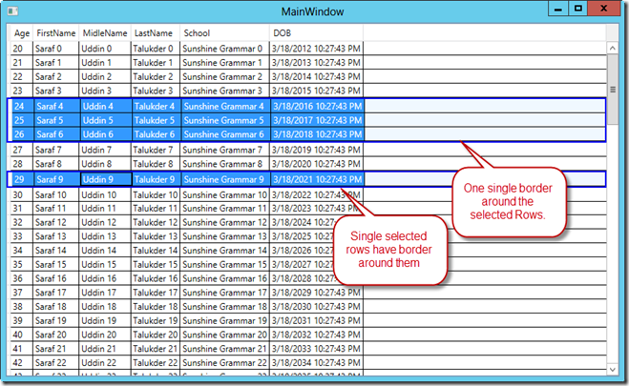
Task: Close the MainWindow window
Action: [x=604, y=9]
